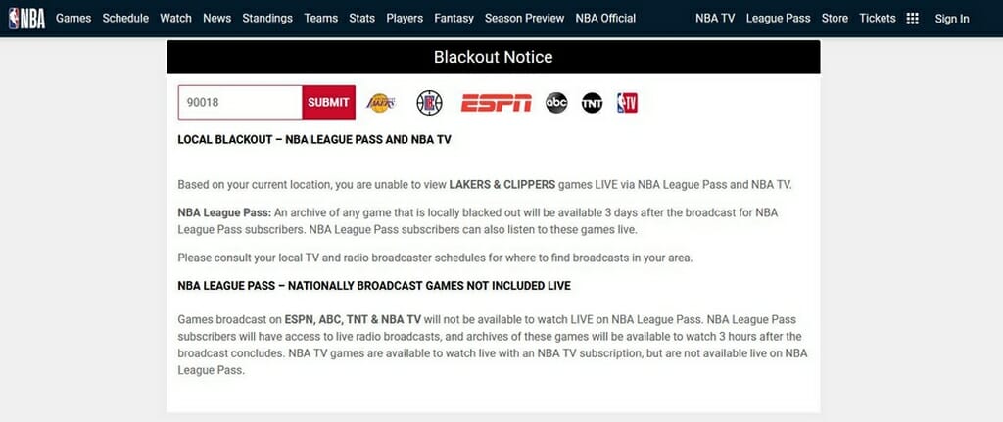
Task: Open the Tickets link
Action: click(877, 19)
